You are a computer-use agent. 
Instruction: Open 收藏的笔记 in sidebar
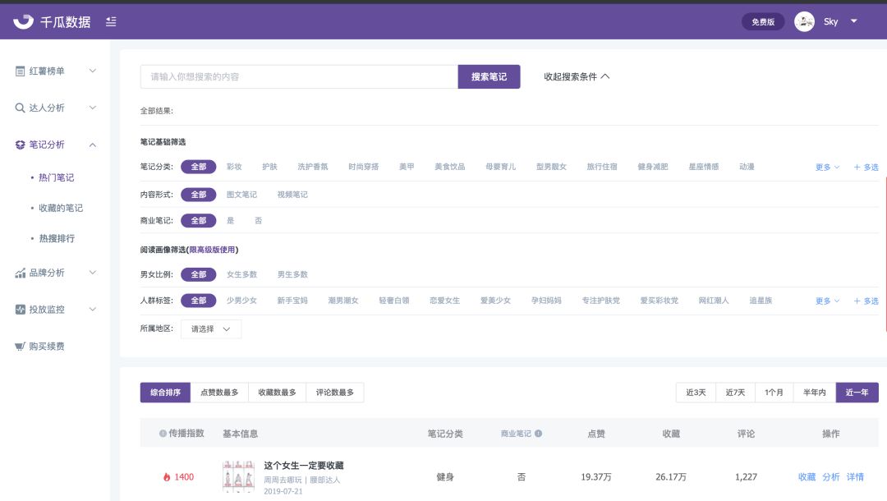click(x=61, y=208)
